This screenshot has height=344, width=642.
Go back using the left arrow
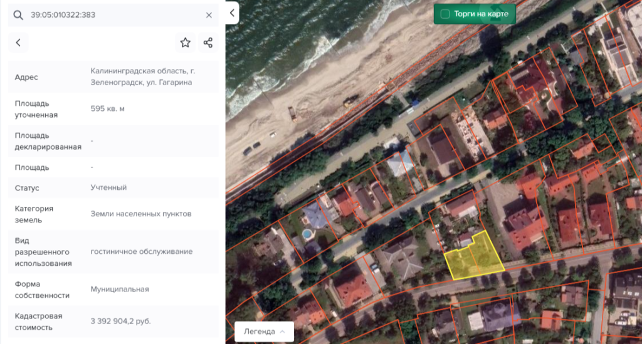pos(18,43)
